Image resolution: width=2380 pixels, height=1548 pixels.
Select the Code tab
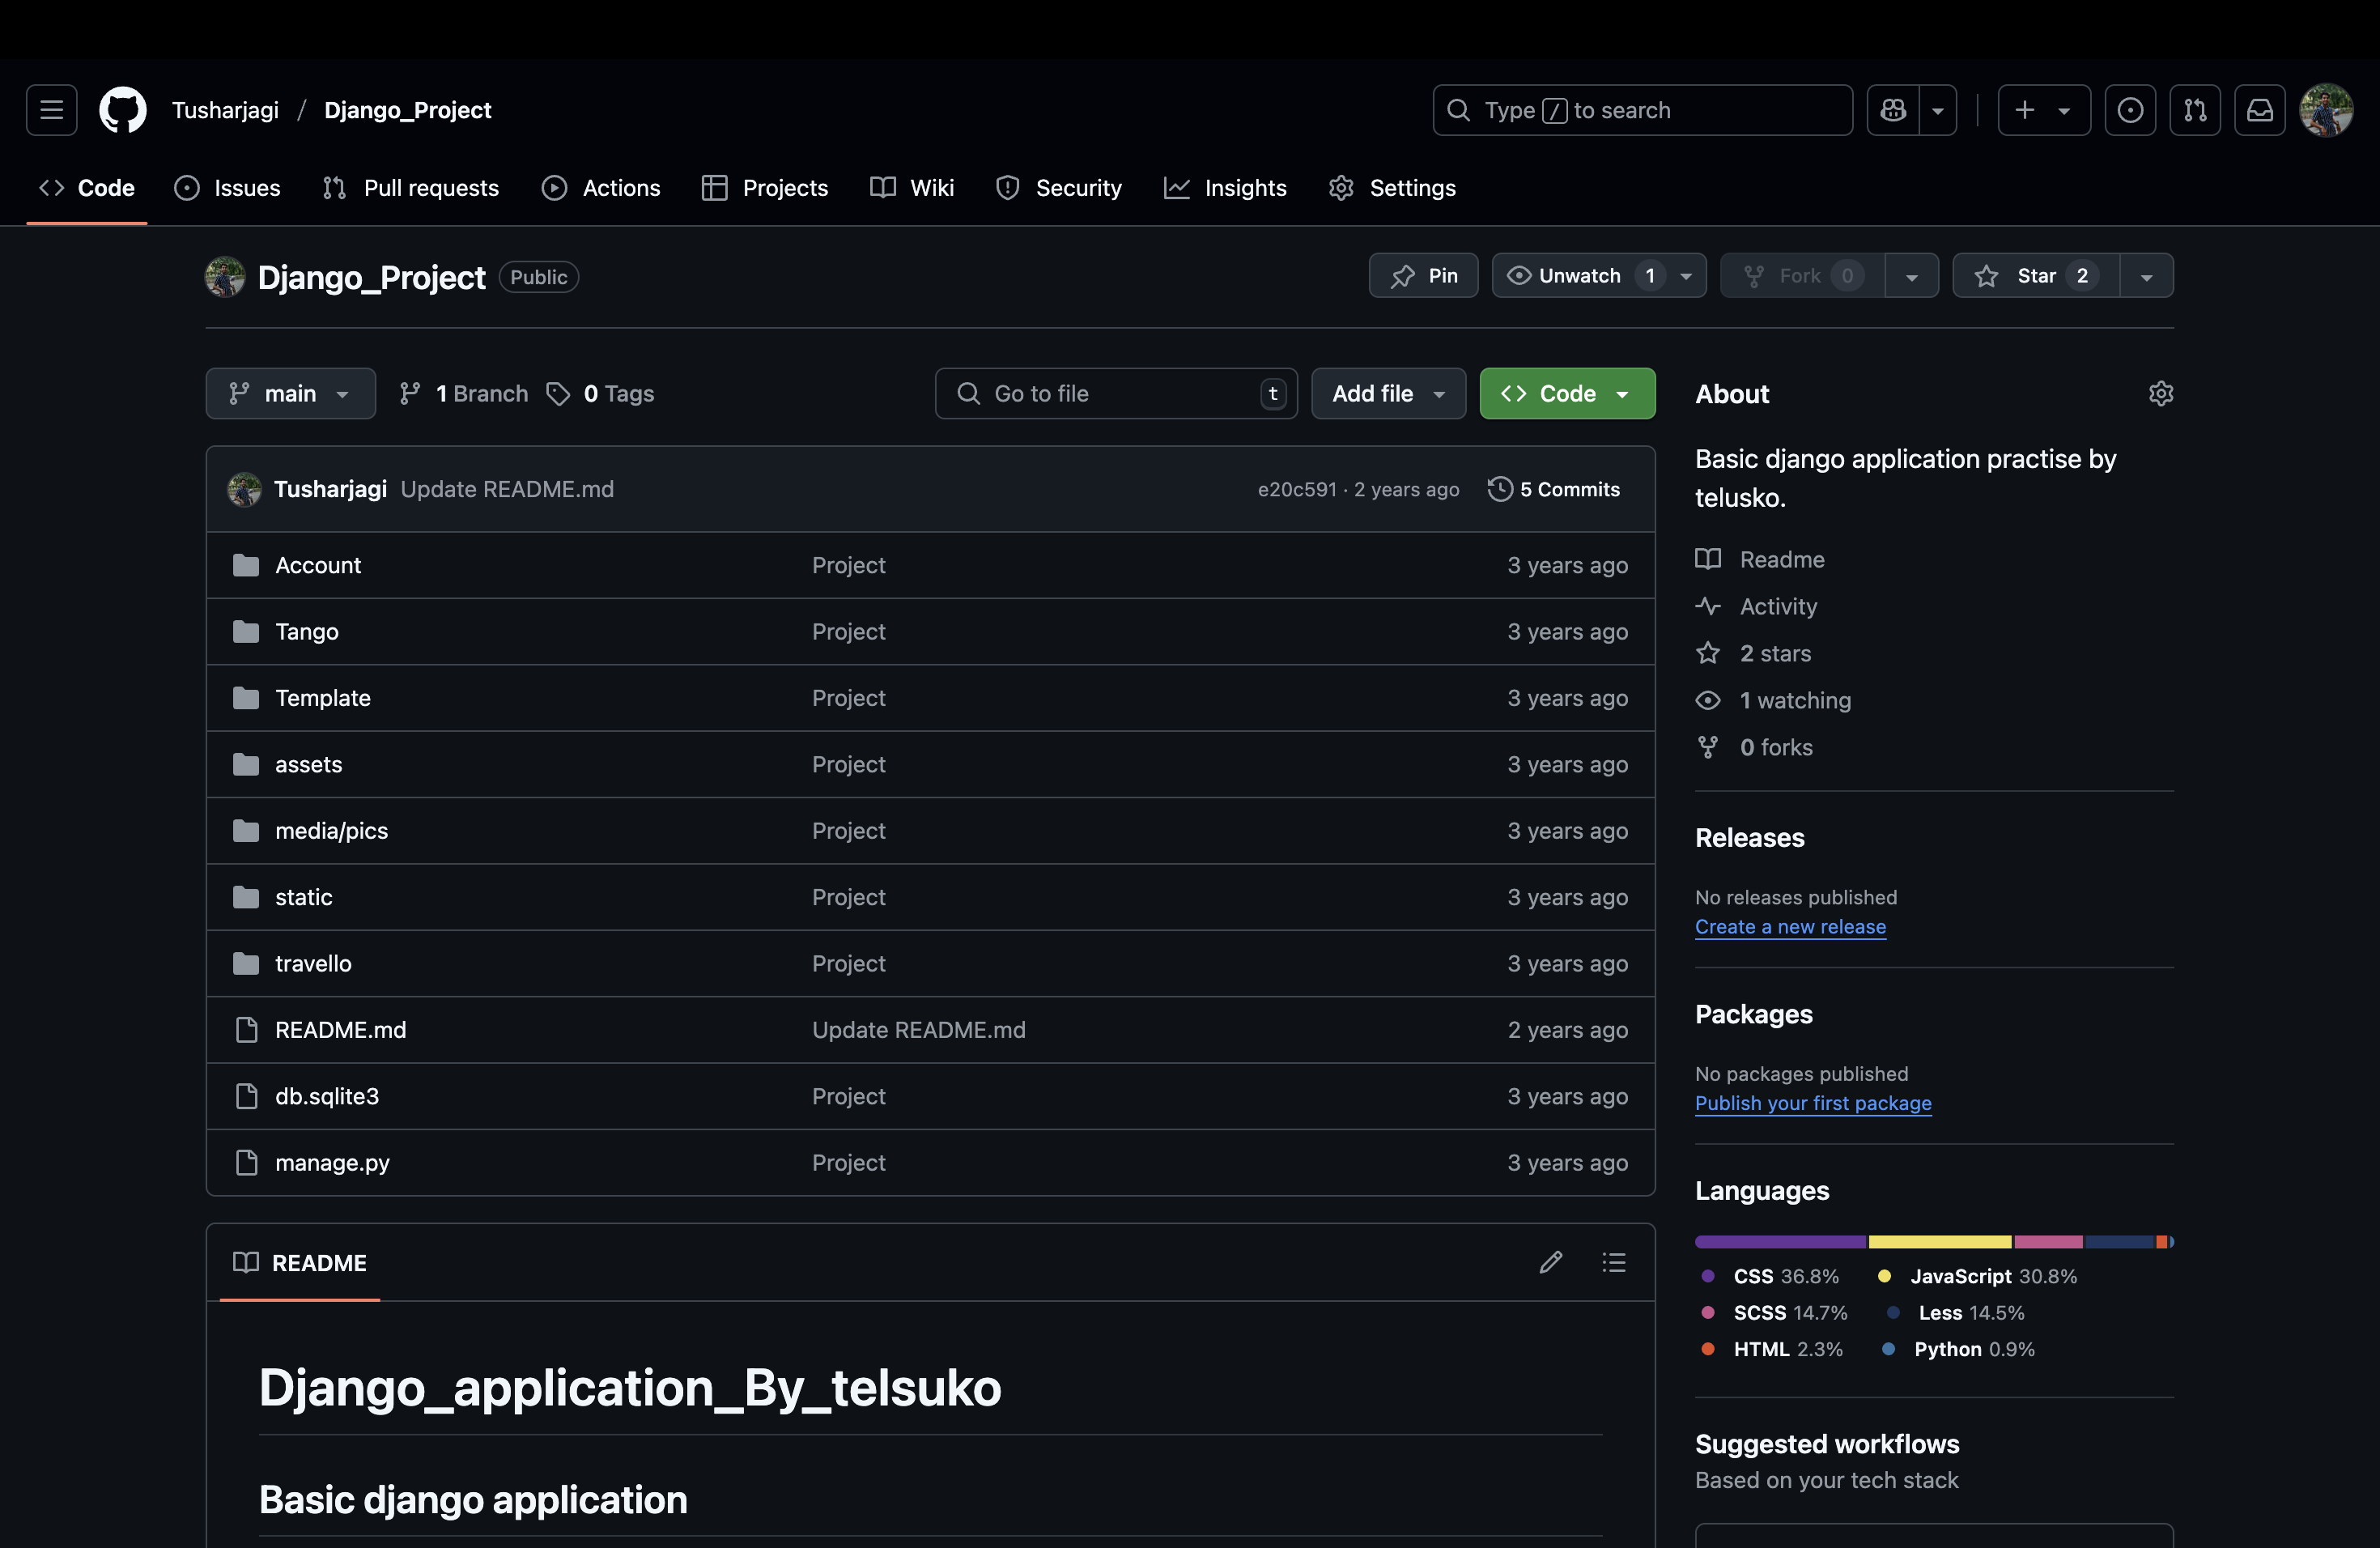point(87,188)
